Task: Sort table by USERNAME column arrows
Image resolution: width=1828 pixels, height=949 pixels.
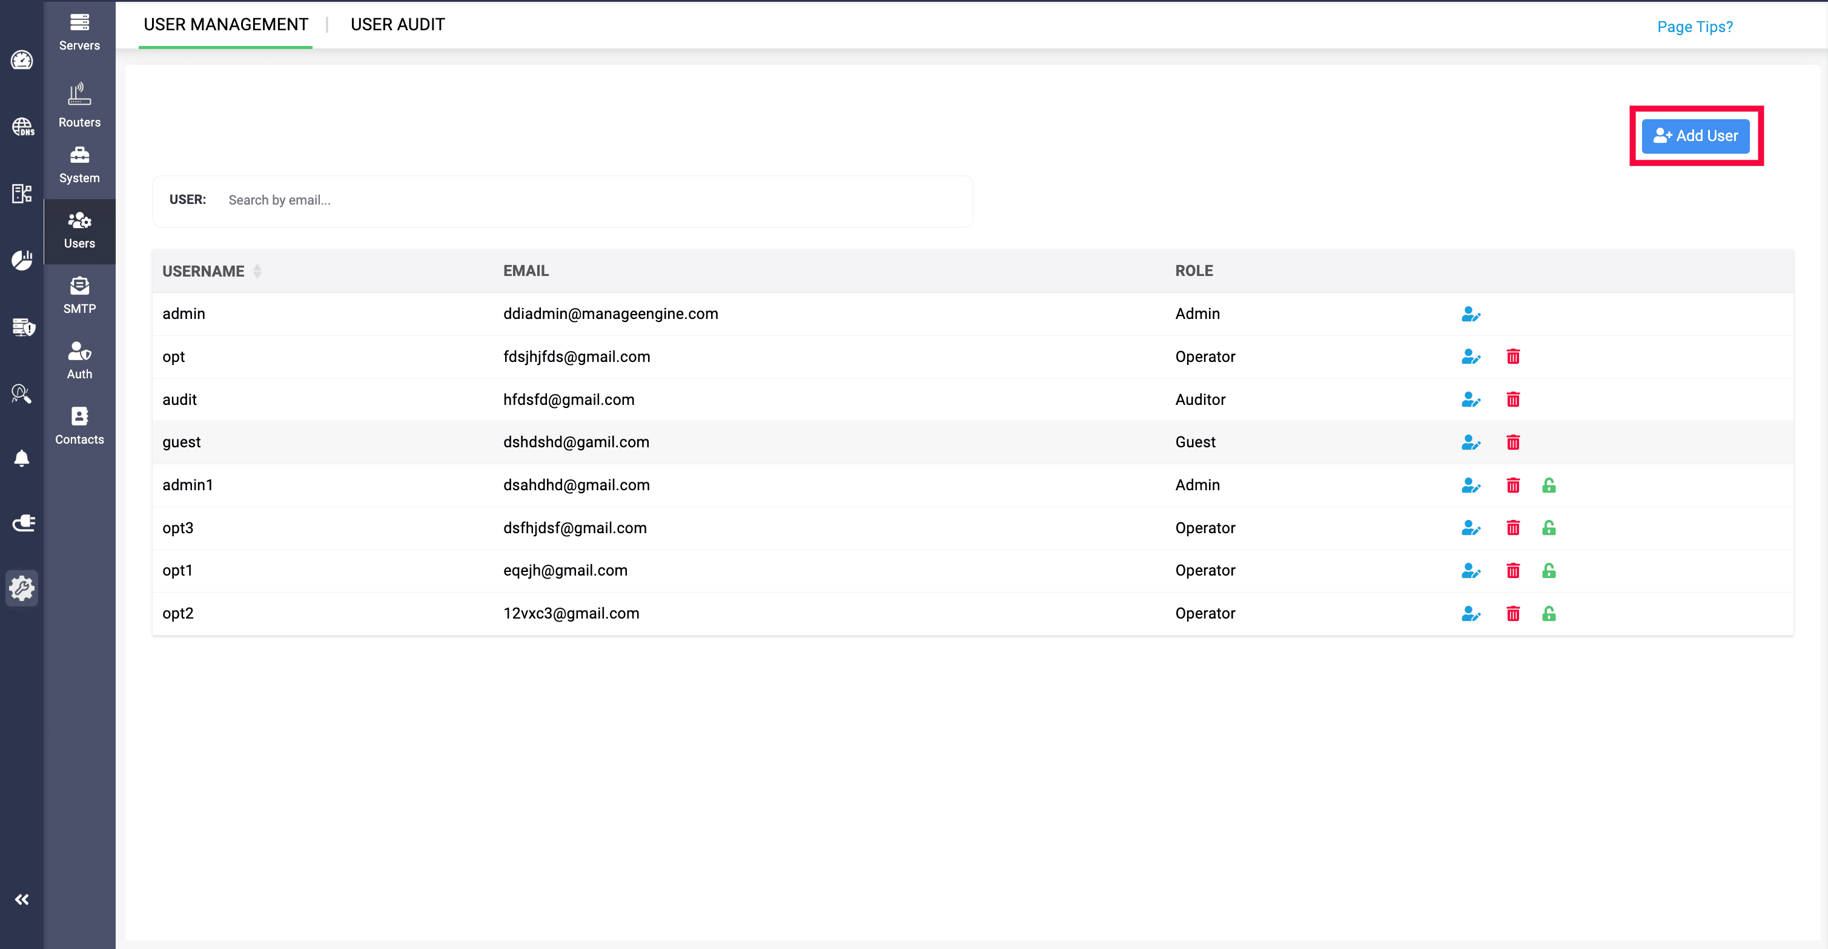Action: point(257,271)
